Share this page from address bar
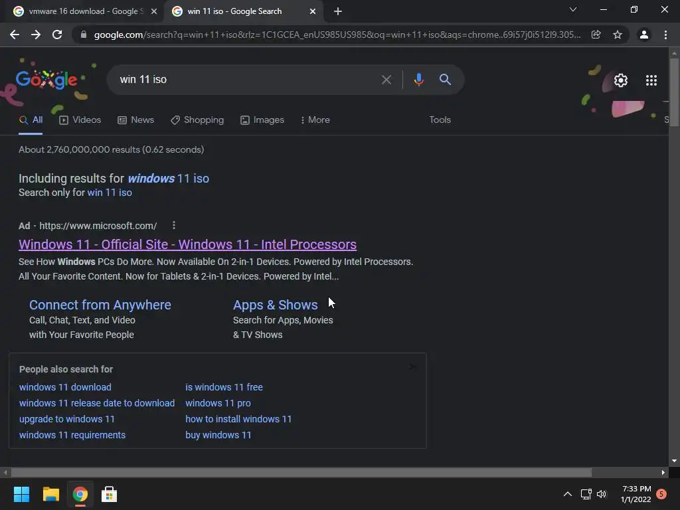 point(596,35)
